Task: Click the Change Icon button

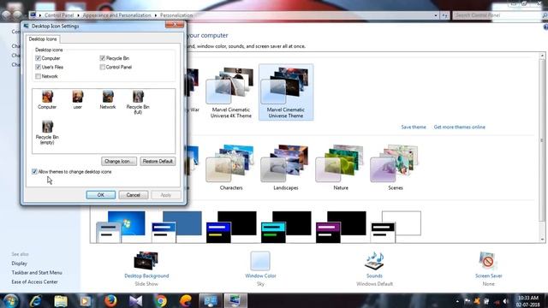Action: pyautogui.click(x=119, y=162)
